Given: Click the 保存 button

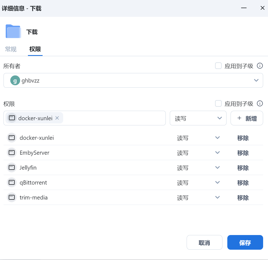Looking at the screenshot, I should (x=245, y=243).
